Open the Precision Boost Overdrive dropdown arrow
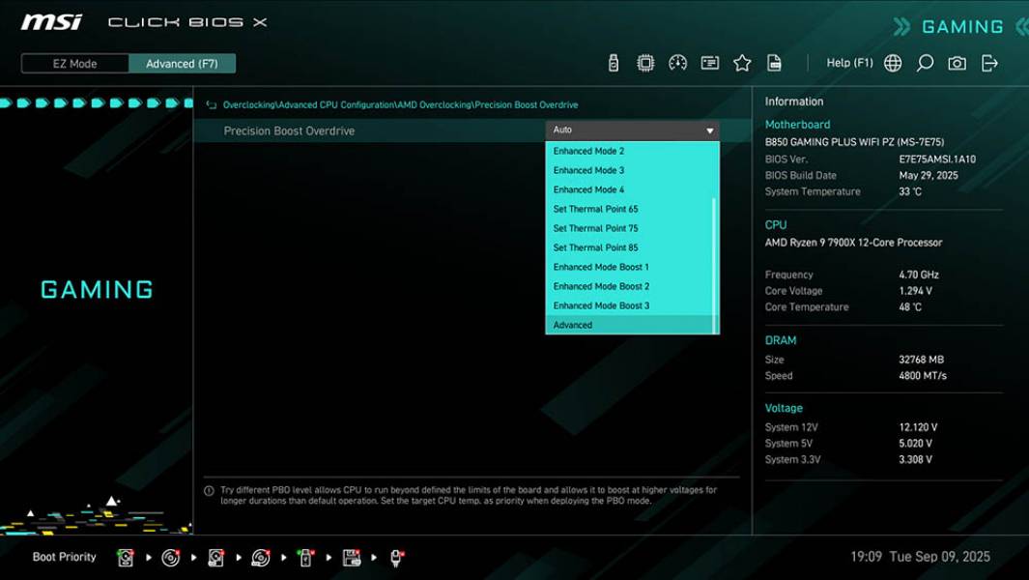 coord(712,129)
